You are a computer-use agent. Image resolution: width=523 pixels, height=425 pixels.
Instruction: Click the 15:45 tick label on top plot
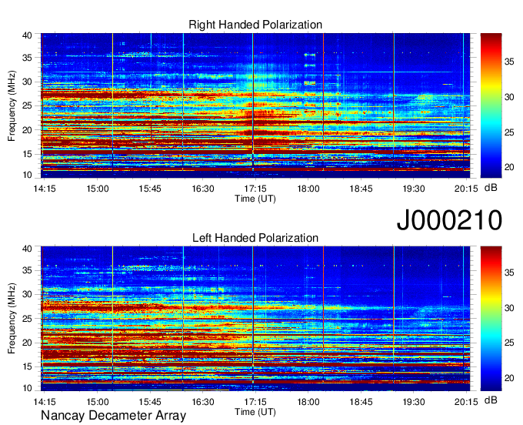click(150, 189)
